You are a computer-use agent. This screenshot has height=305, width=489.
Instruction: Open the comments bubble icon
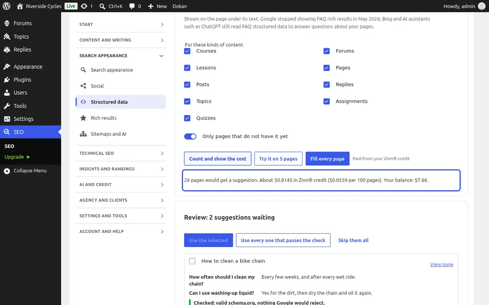(132, 6)
